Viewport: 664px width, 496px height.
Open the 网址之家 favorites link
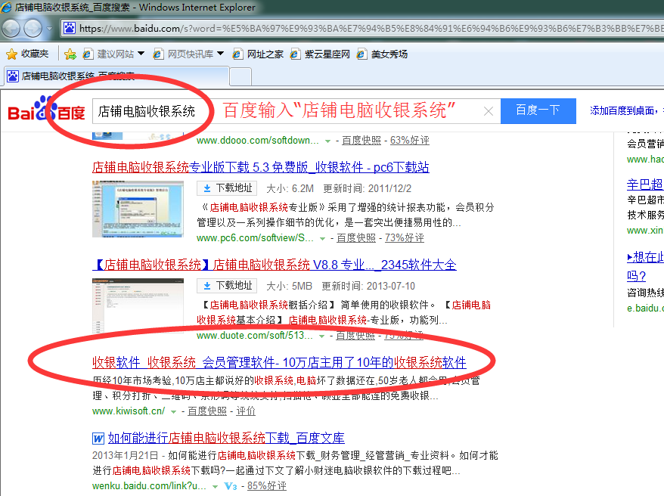[258, 54]
